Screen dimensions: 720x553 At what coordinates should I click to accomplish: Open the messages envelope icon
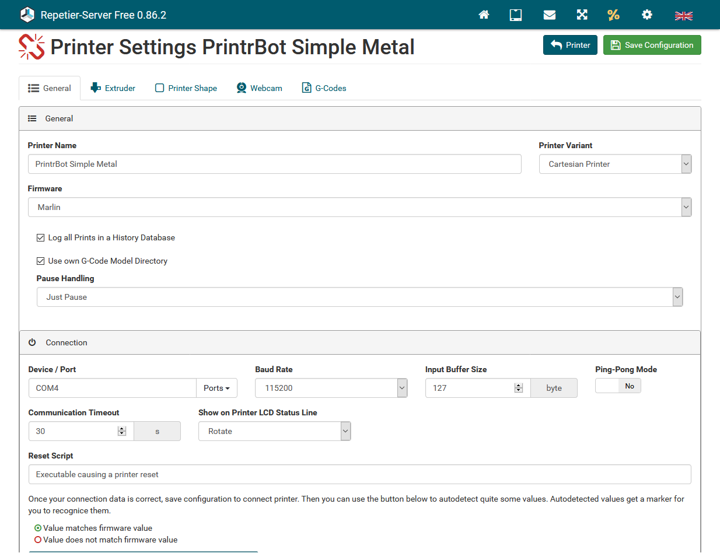[x=550, y=15]
